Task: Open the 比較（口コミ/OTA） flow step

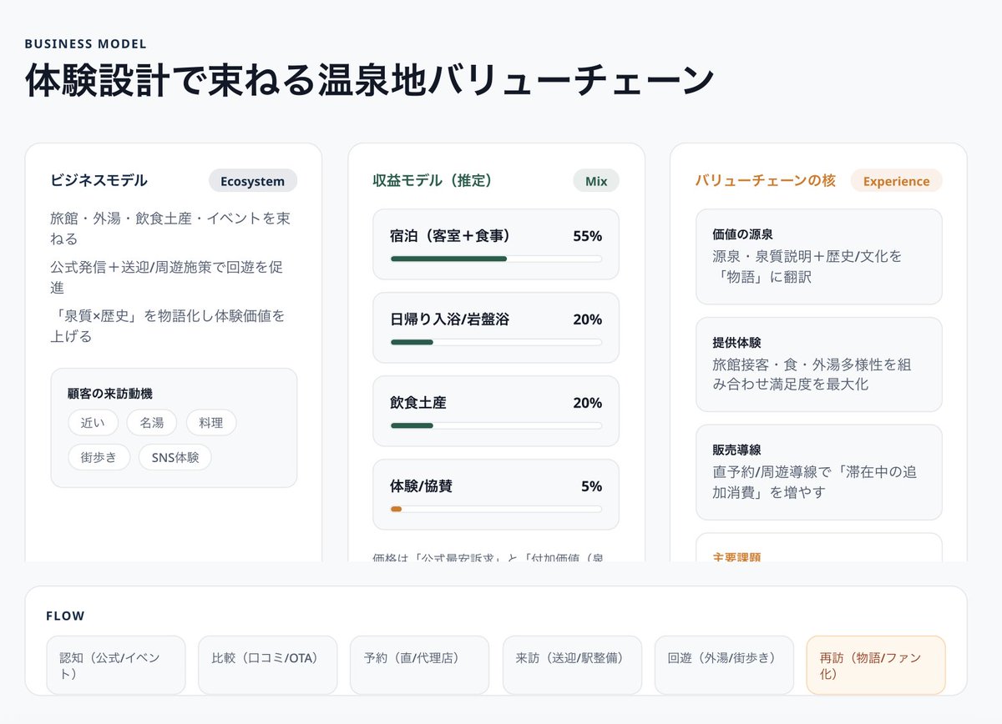Action: (268, 666)
